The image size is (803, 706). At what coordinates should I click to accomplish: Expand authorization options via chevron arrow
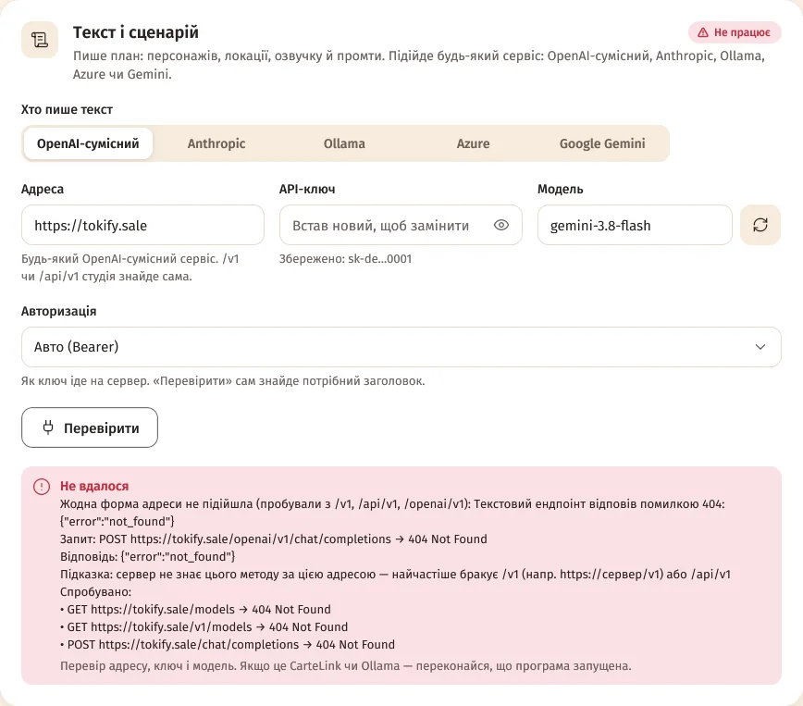click(x=760, y=347)
